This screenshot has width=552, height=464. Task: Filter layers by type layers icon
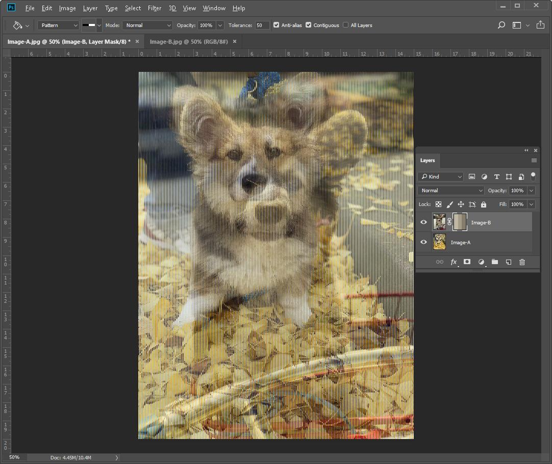click(x=496, y=176)
